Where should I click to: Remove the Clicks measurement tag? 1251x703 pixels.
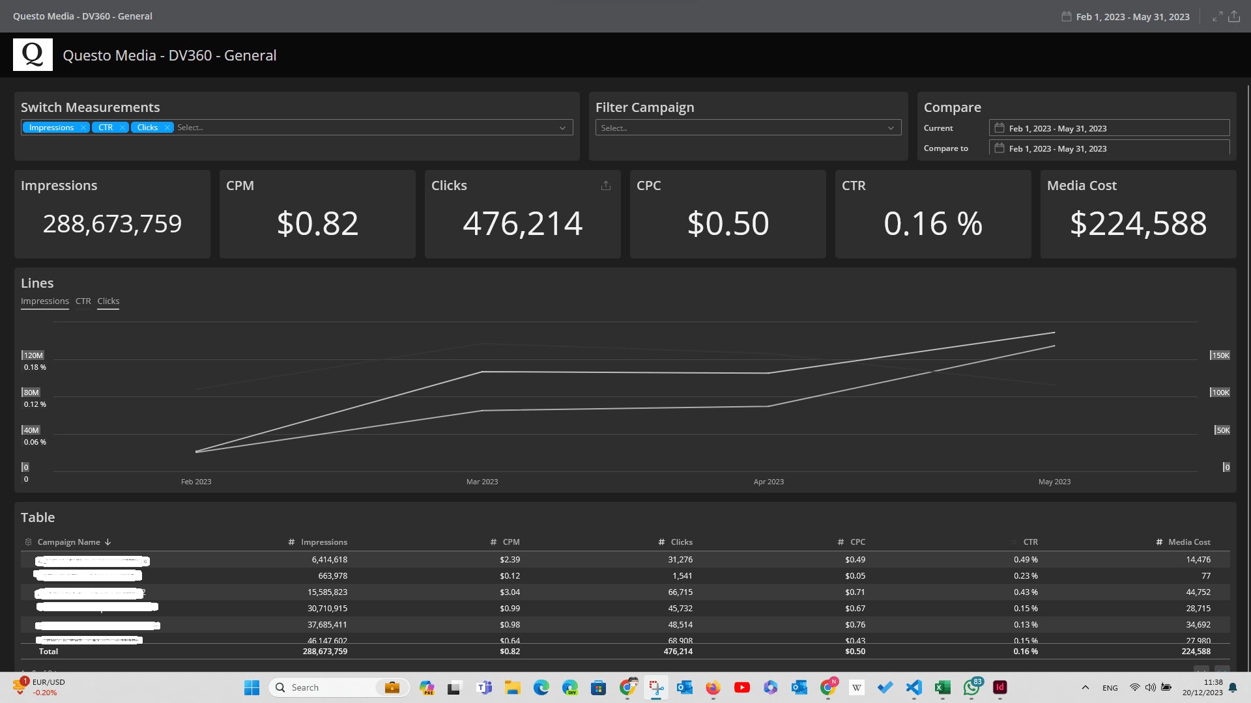(167, 128)
